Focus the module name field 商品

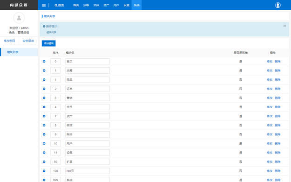(88, 80)
